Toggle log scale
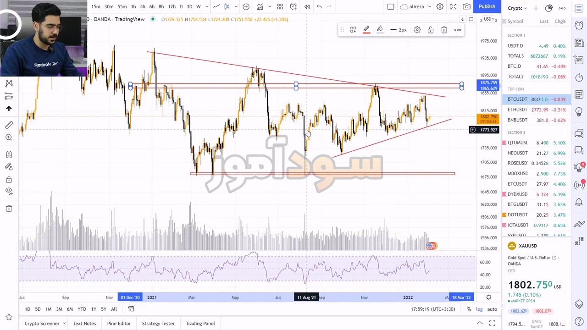The height and width of the screenshot is (330, 587). tap(479, 309)
